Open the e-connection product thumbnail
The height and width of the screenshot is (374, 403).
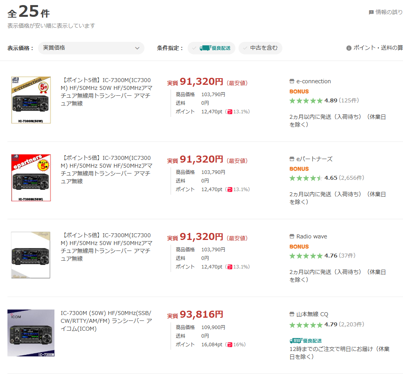pos(31,100)
